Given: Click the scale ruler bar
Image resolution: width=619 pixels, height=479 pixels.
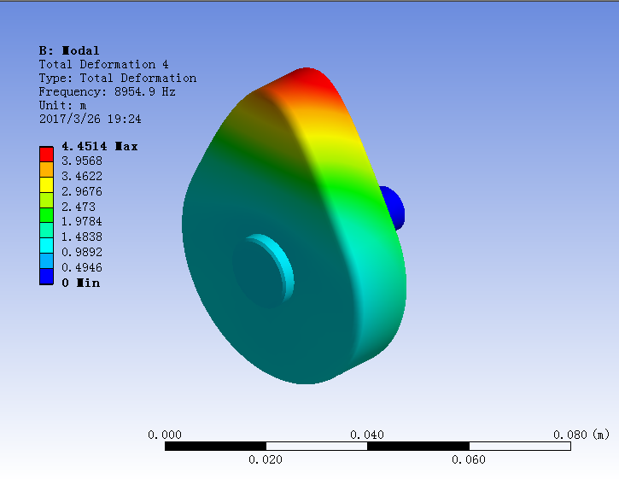Looking at the screenshot, I should click(368, 447).
